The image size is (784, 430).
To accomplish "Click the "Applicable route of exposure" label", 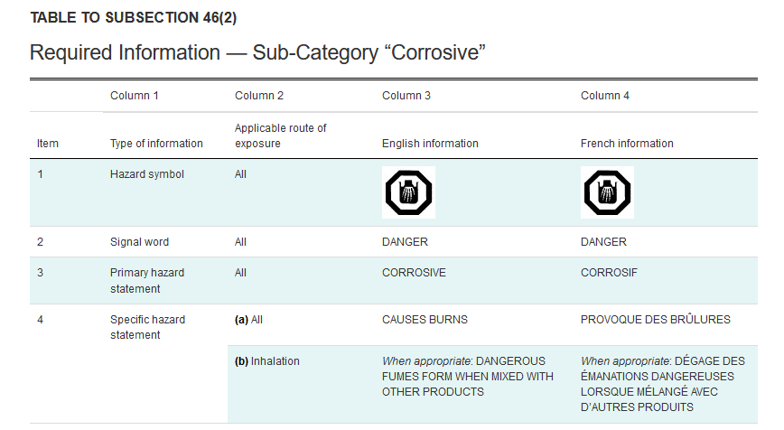I will pyautogui.click(x=280, y=136).
